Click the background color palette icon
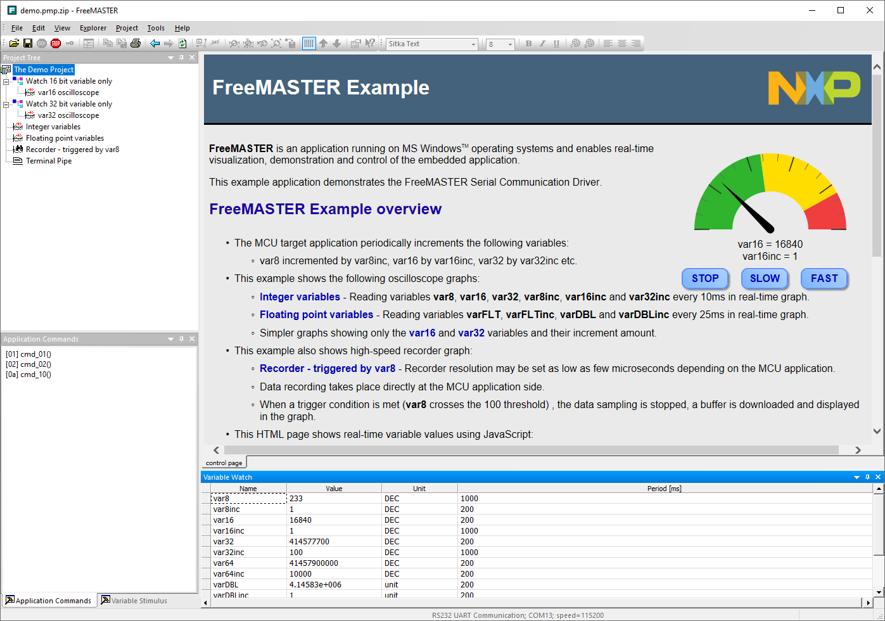Image resolution: width=885 pixels, height=621 pixels. click(x=589, y=44)
